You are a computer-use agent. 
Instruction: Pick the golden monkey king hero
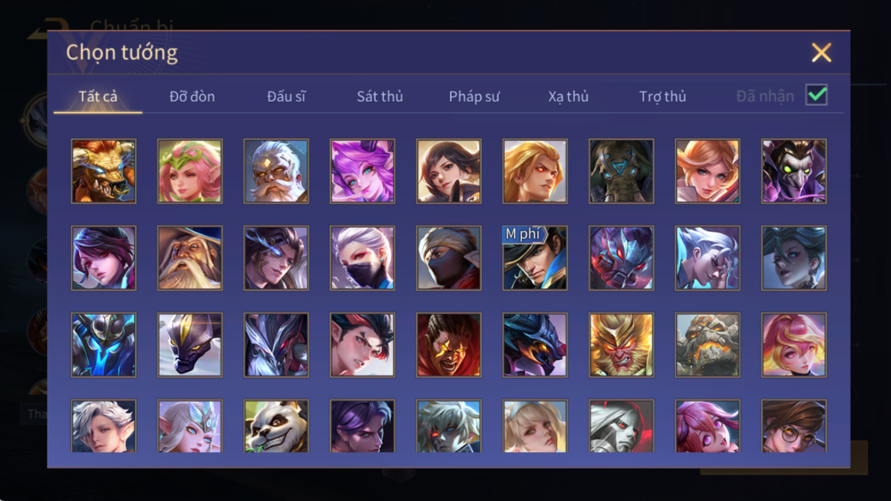tap(621, 345)
